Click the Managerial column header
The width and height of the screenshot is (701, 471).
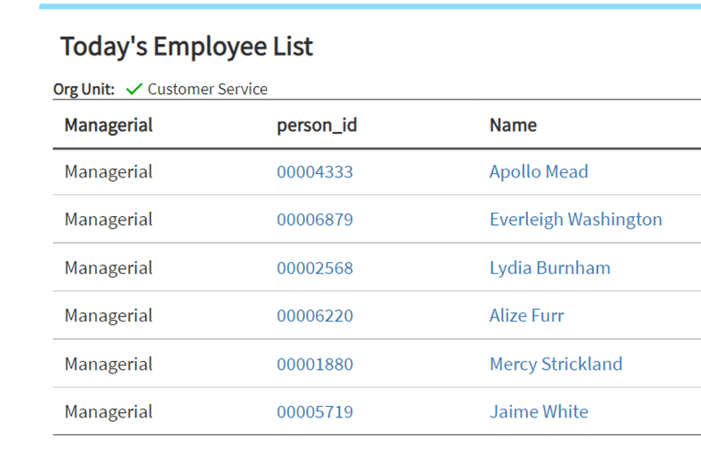pos(108,125)
